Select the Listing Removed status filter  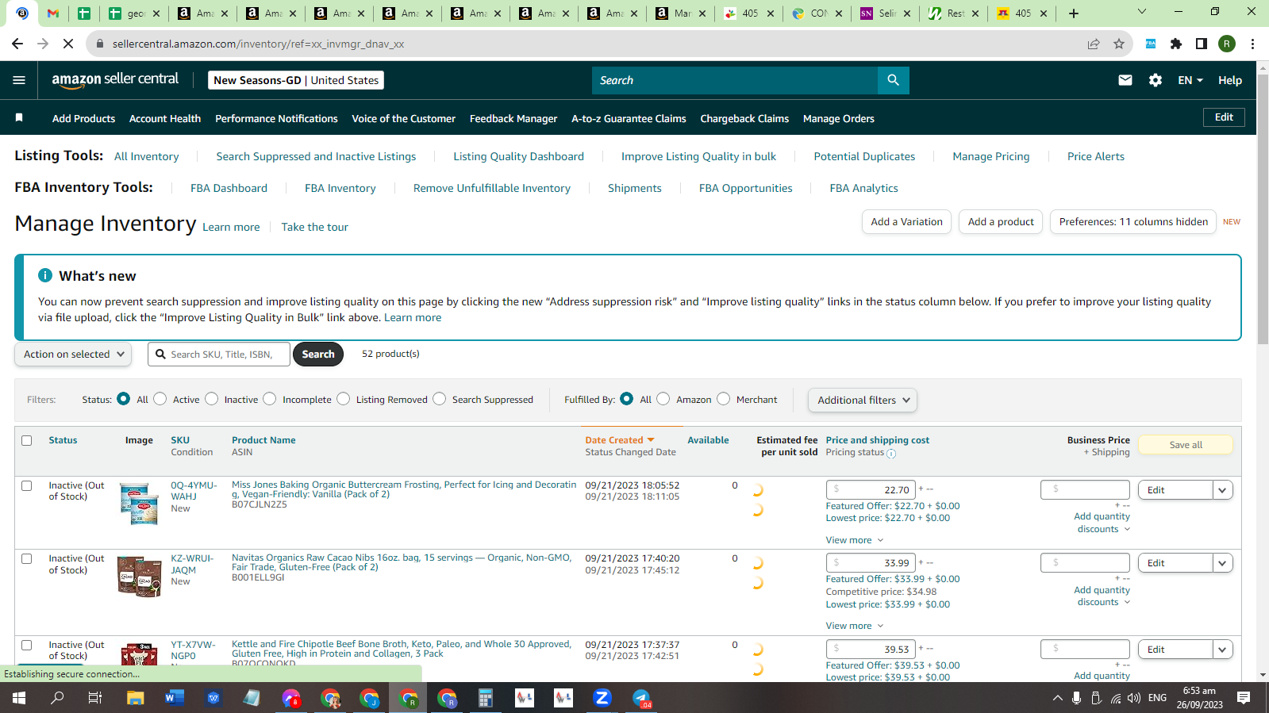344,399
